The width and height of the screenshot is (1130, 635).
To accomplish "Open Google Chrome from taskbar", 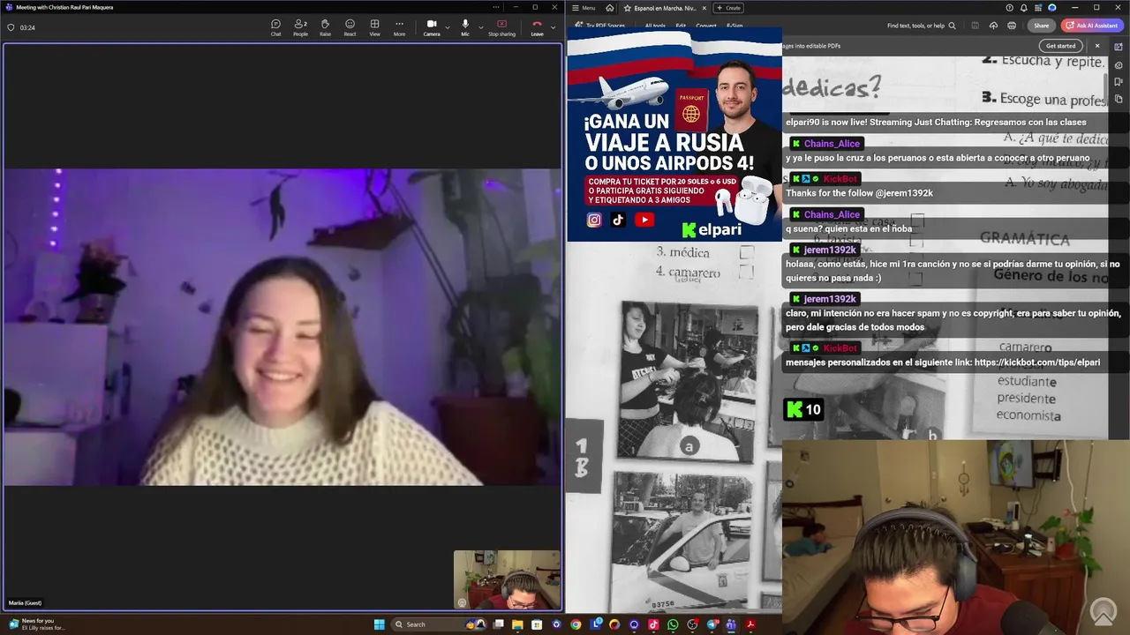I will (x=576, y=624).
